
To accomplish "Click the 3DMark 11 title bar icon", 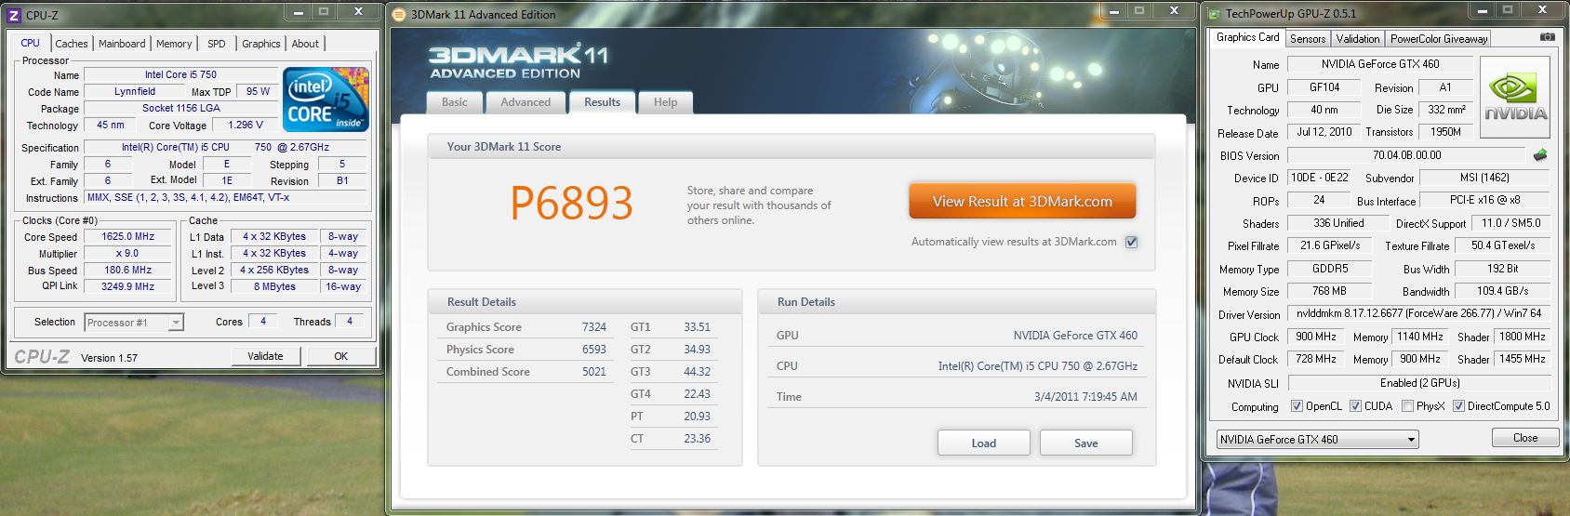I will click(x=400, y=14).
